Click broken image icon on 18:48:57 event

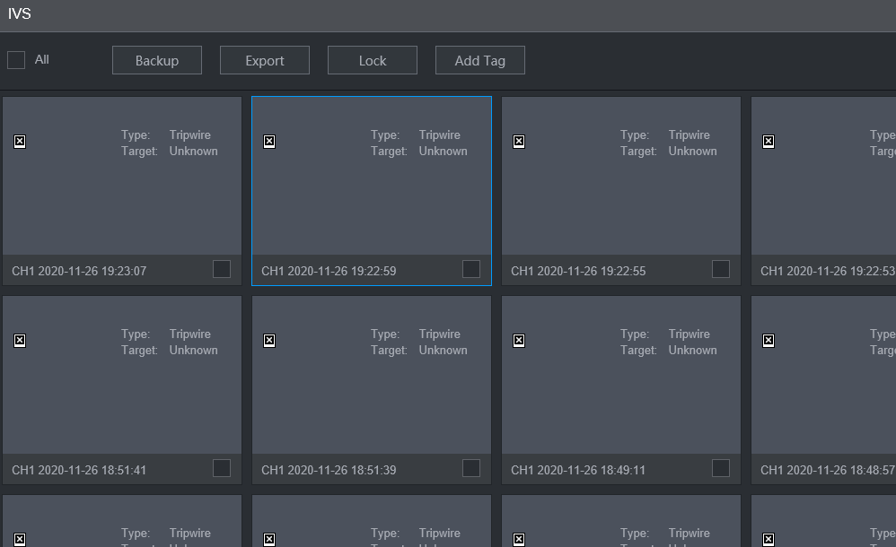tap(769, 341)
